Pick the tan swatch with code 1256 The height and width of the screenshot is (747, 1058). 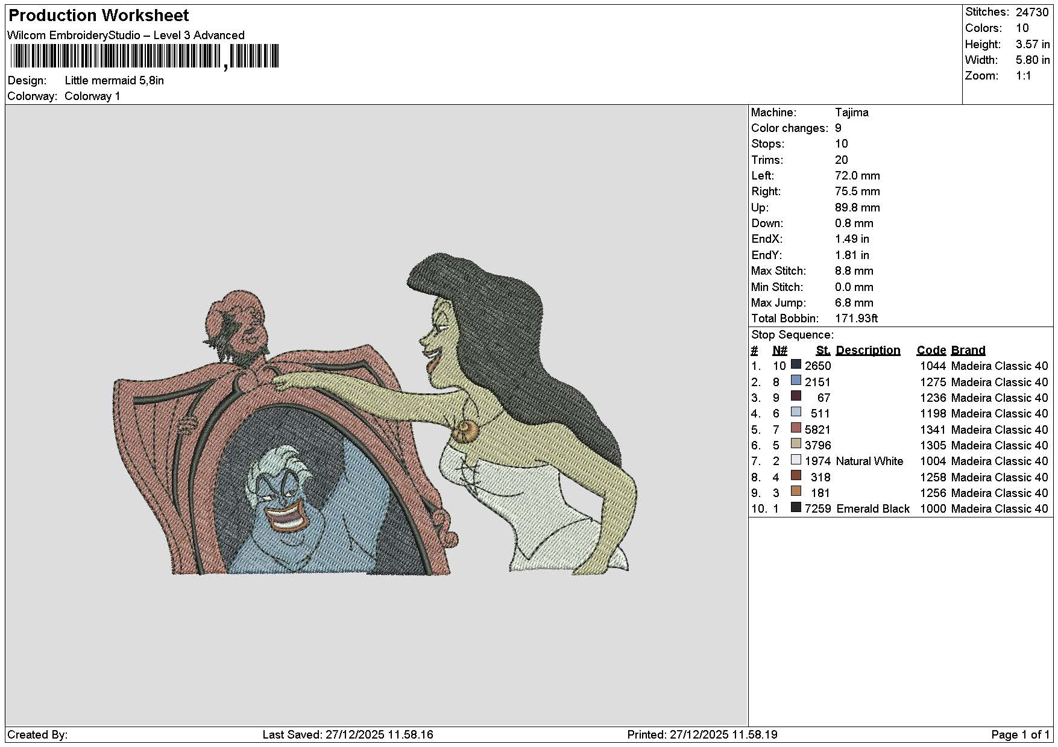(x=796, y=492)
